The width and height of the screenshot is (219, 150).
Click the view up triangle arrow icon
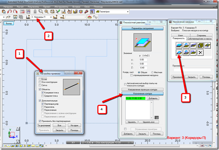(x=18, y=129)
